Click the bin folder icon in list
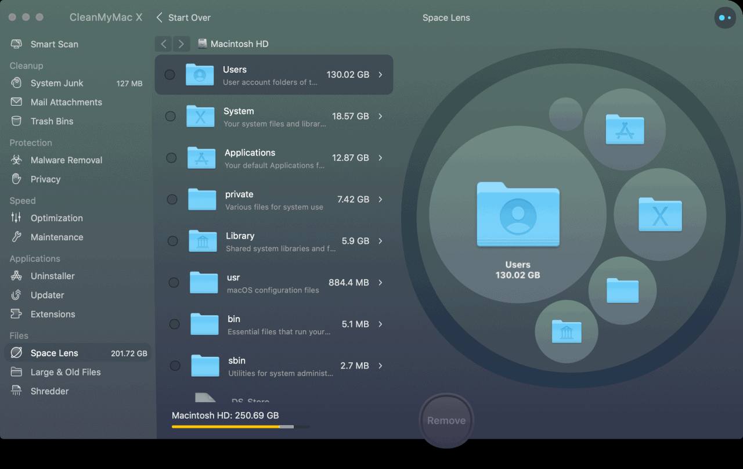The height and width of the screenshot is (469, 743). (x=204, y=324)
